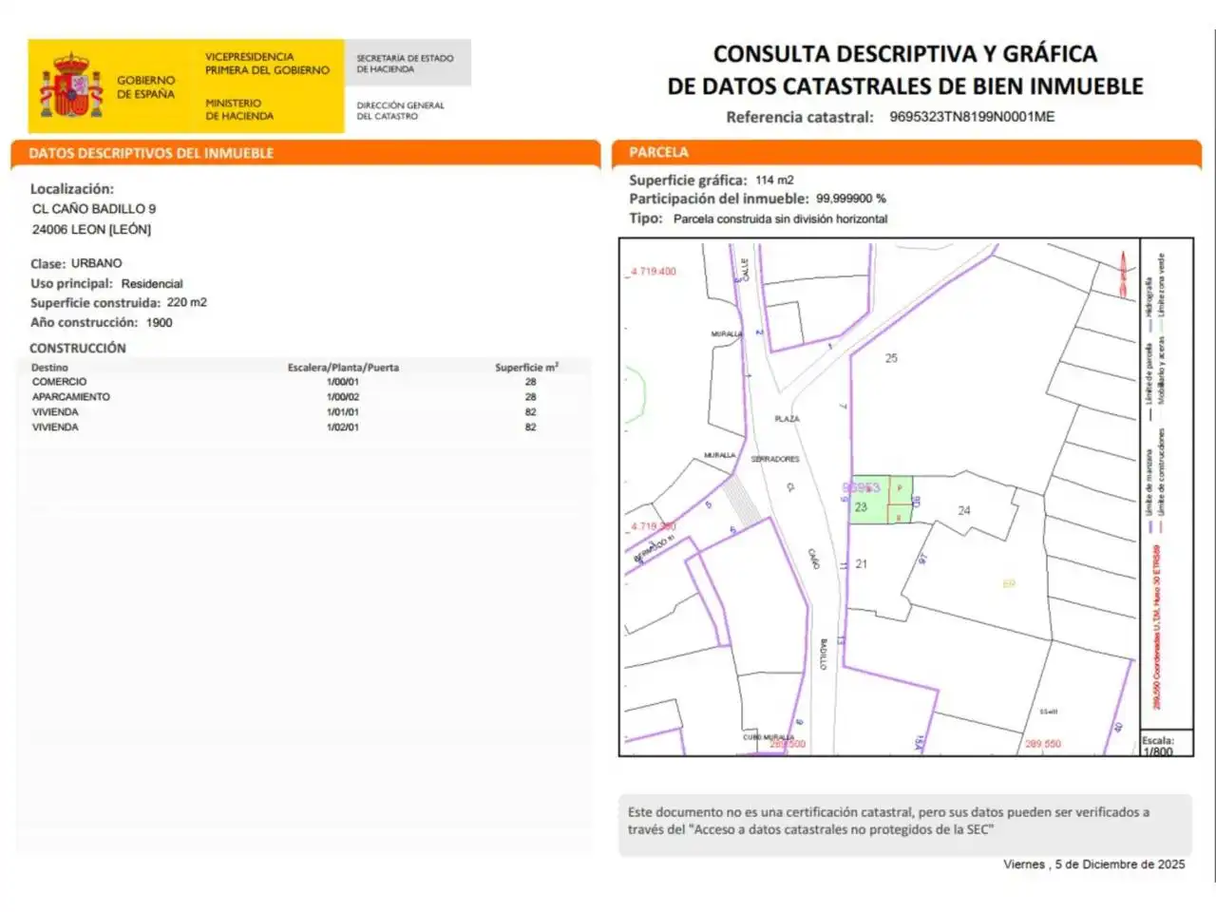Select 'MINISTERIO DE HACIENDA' in yellow header
The width and height of the screenshot is (1216, 912).
tap(239, 109)
